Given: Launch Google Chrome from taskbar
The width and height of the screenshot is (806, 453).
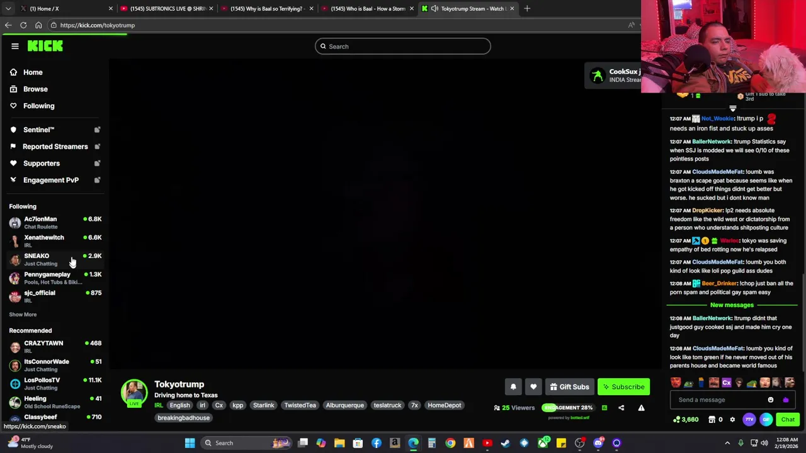Looking at the screenshot, I should [x=450, y=443].
